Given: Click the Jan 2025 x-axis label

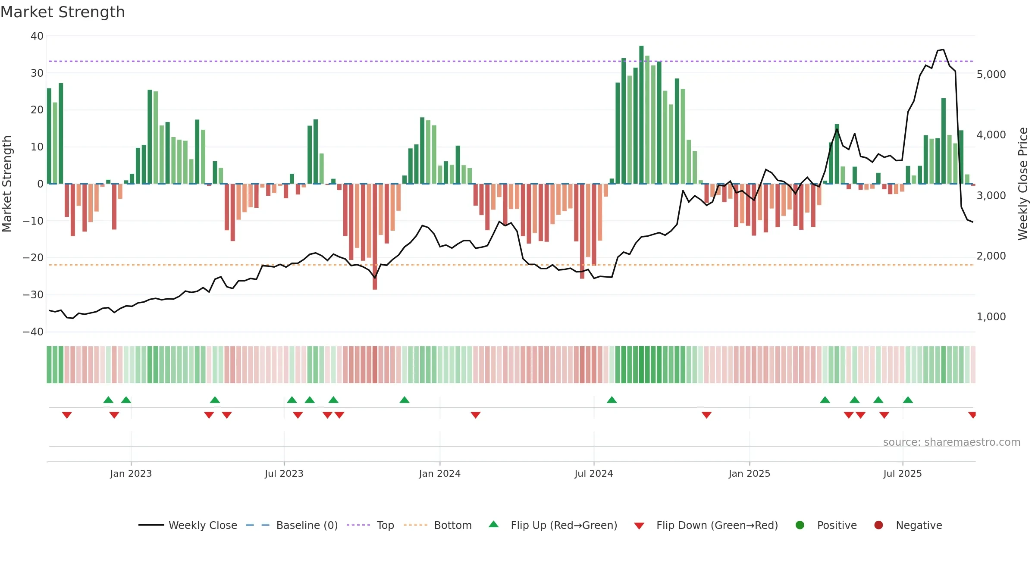Looking at the screenshot, I should point(750,474).
